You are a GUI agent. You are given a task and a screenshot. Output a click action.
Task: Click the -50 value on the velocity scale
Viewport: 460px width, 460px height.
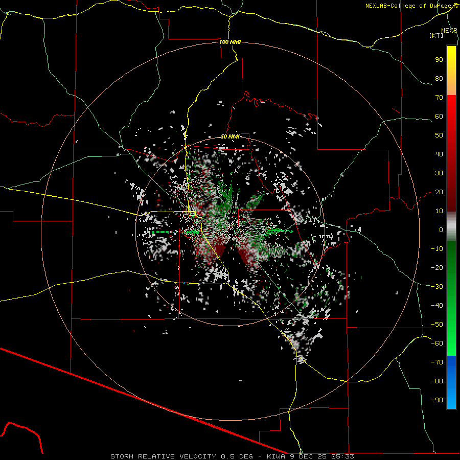click(x=437, y=325)
